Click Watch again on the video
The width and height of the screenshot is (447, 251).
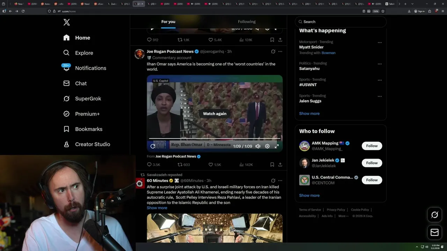pos(215,114)
